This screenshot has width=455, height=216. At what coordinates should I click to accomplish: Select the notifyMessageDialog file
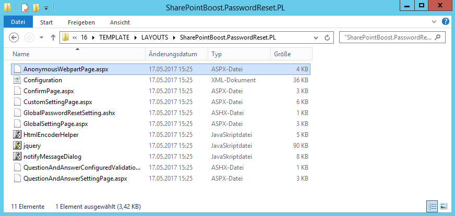(52, 157)
